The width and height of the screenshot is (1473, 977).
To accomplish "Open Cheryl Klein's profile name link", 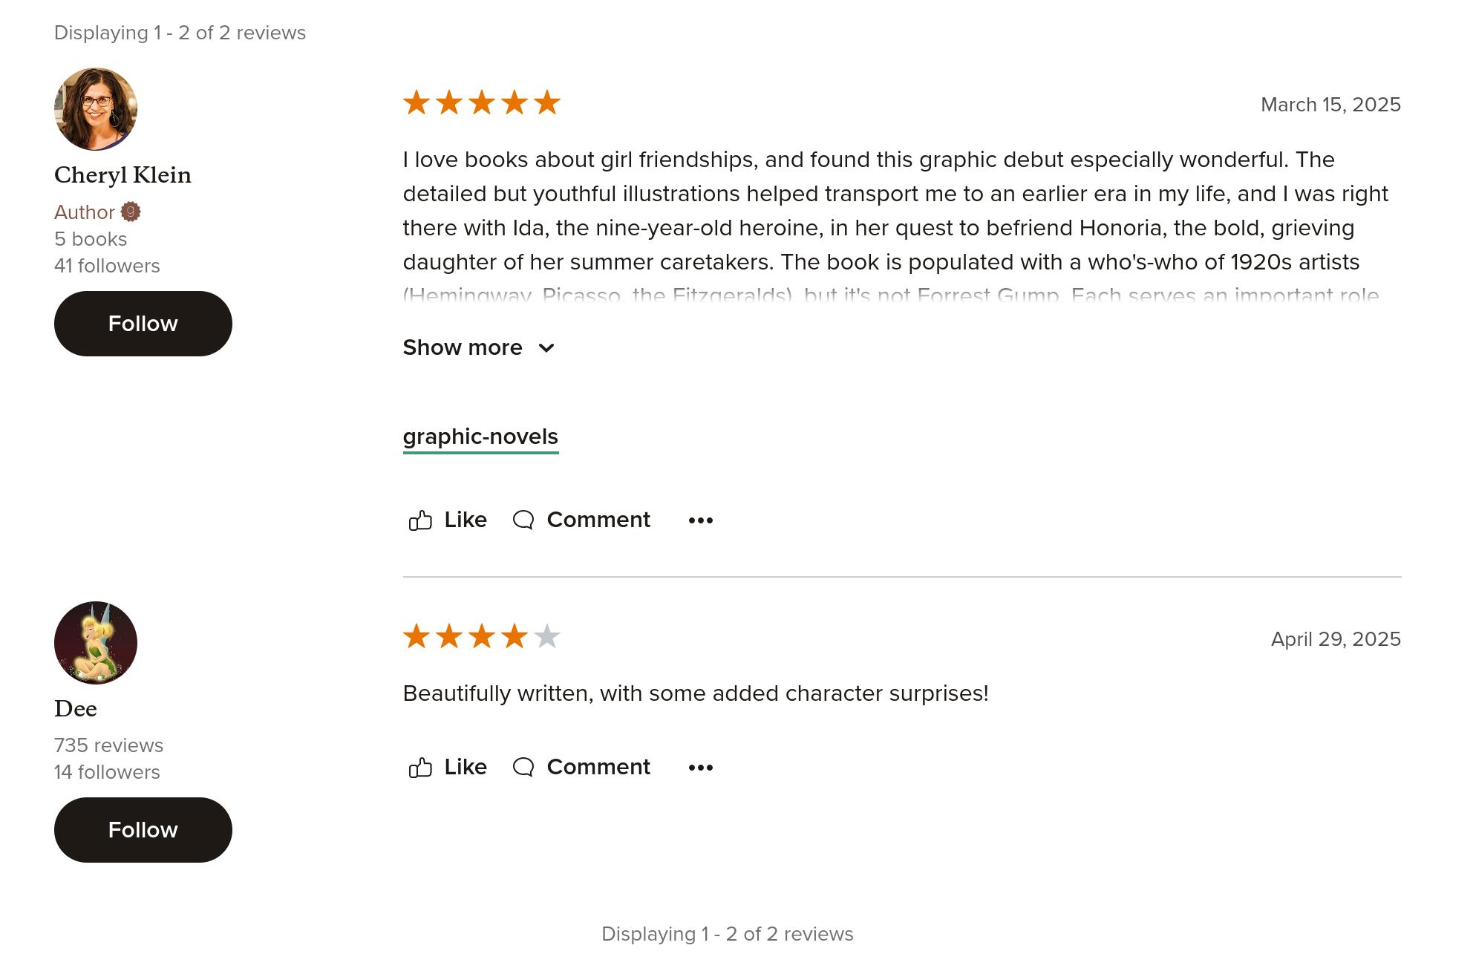I will 123,175.
